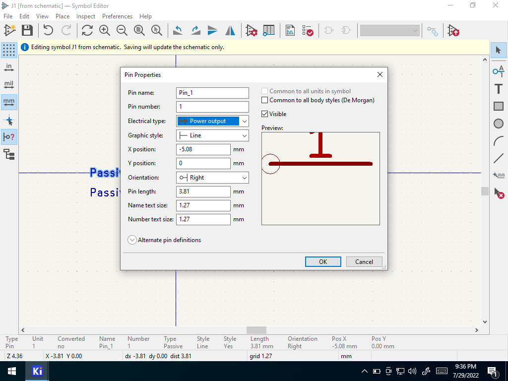Cancel the Pin Properties dialog
The height and width of the screenshot is (381, 508).
[x=364, y=262]
